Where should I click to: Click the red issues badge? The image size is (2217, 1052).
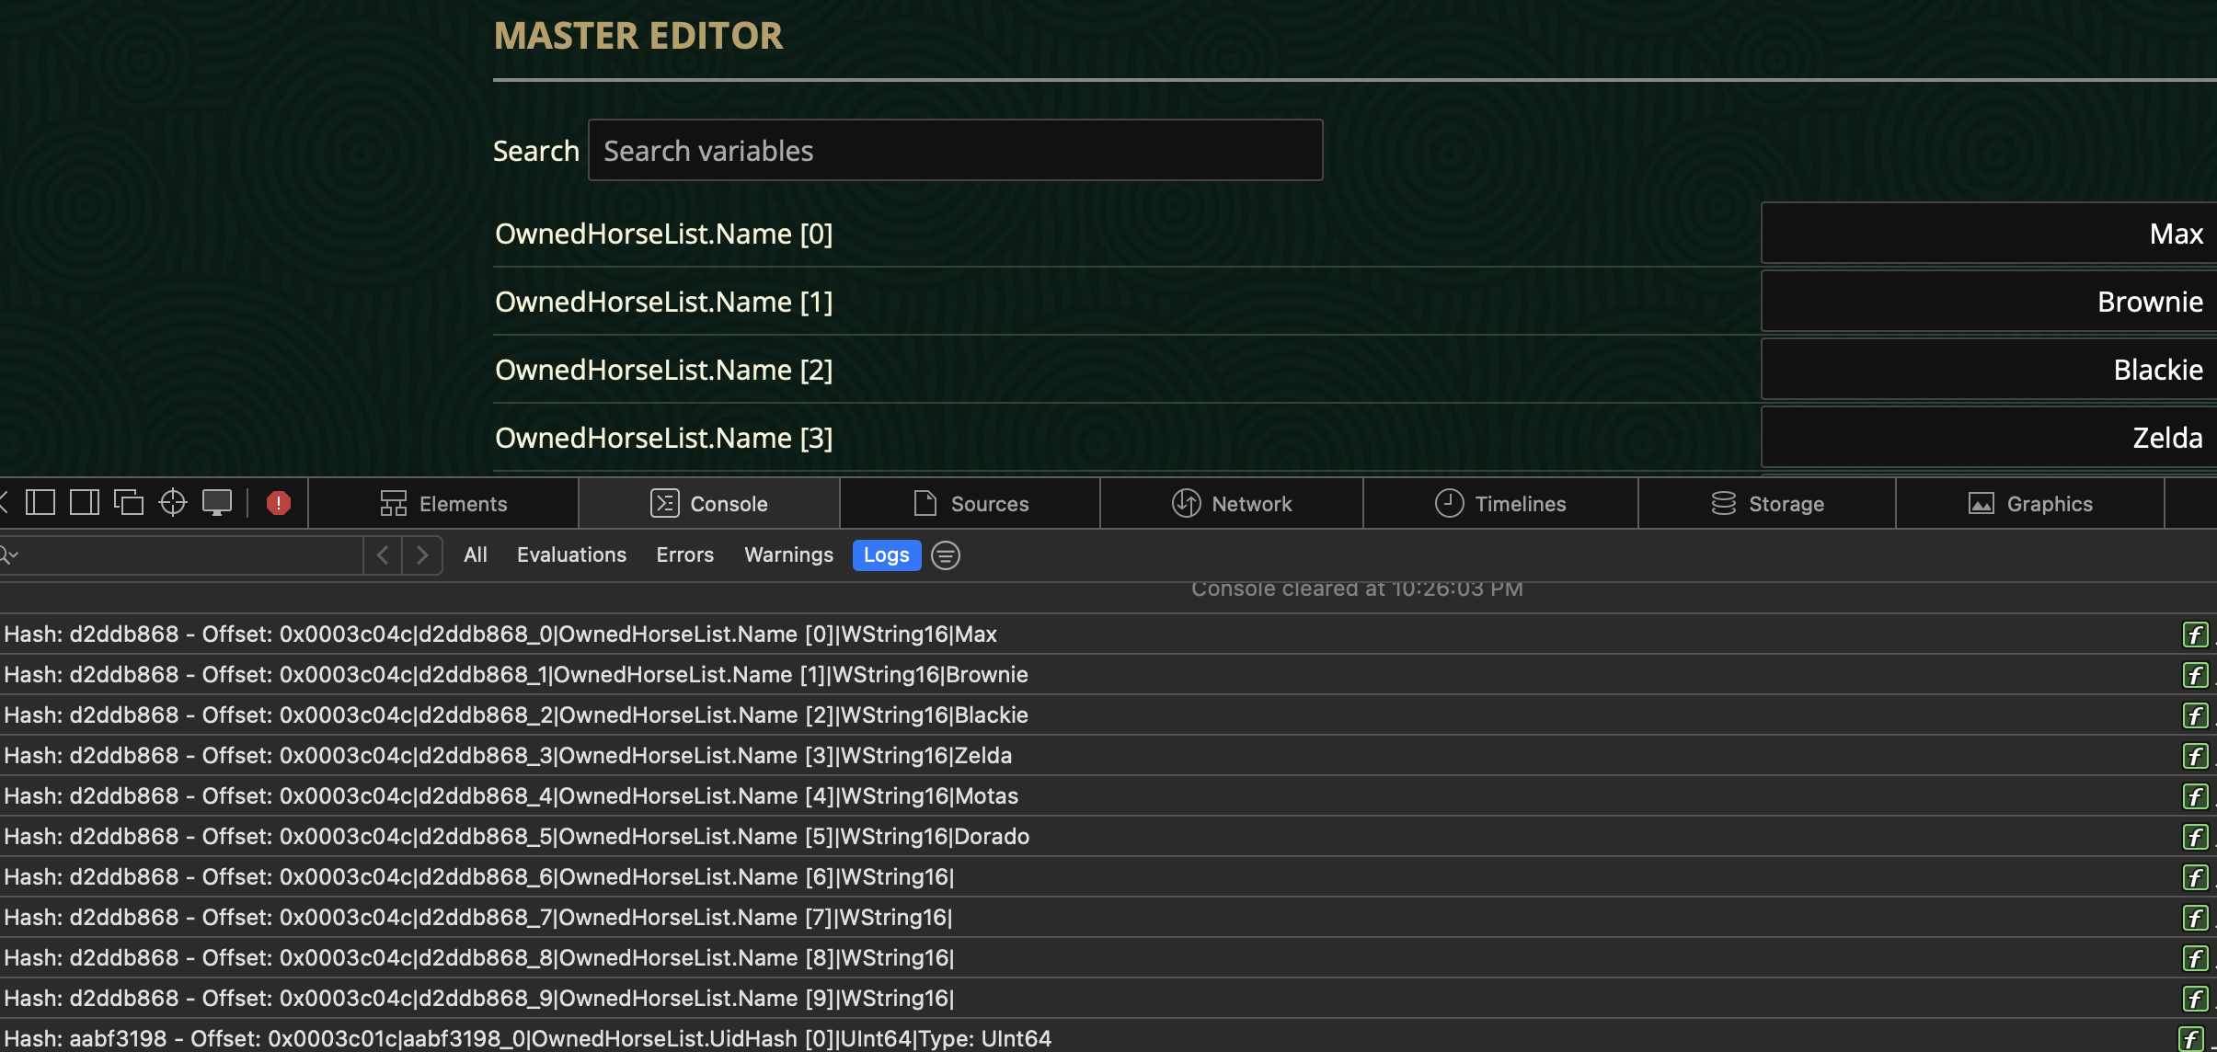coord(278,502)
